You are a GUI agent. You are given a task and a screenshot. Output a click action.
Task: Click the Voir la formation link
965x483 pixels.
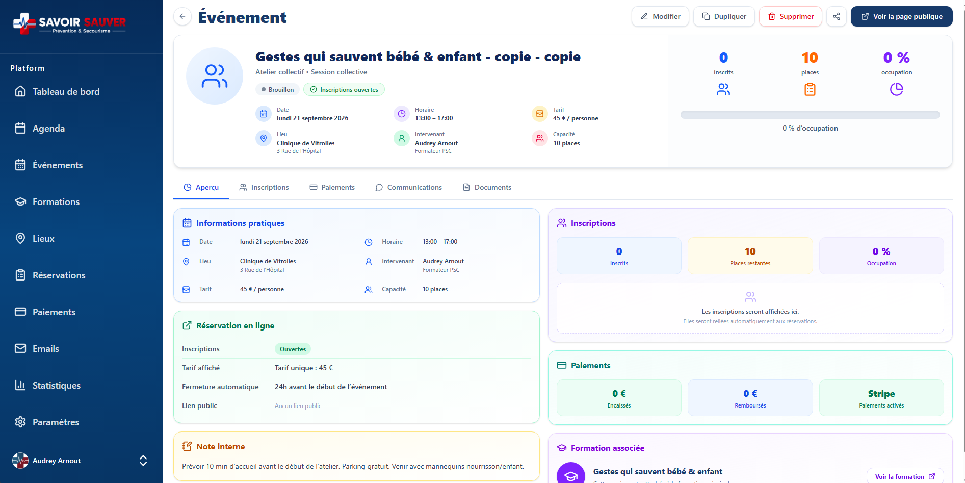(905, 476)
